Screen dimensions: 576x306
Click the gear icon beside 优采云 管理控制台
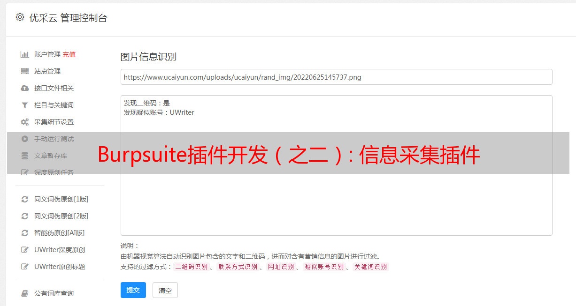20,17
